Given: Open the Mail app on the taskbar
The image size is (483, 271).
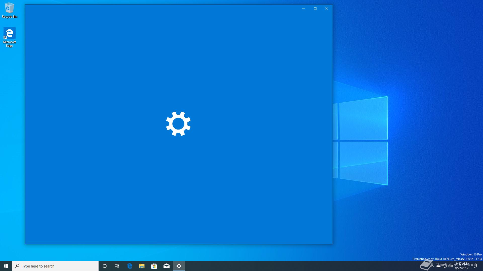Looking at the screenshot, I should (x=166, y=266).
